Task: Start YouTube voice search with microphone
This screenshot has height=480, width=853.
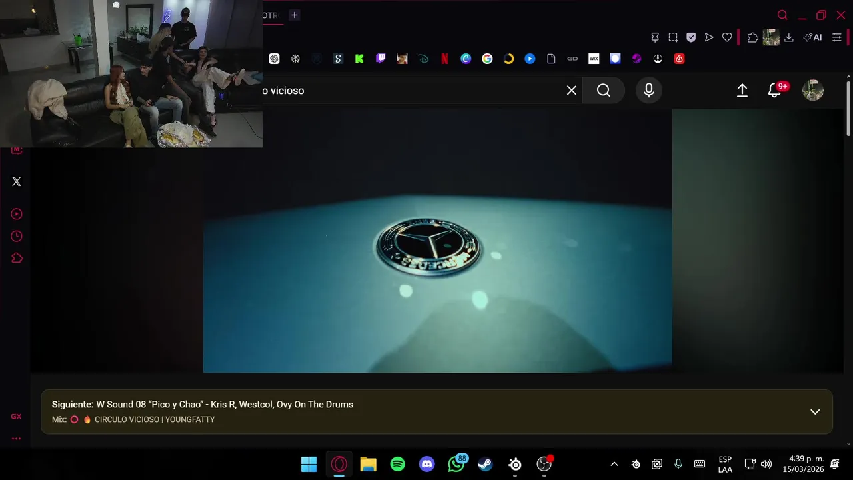Action: [x=649, y=90]
